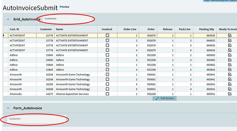The image size is (237, 131).
Task: Check Invoiced for Adfero order line 1
Action: point(107,65)
